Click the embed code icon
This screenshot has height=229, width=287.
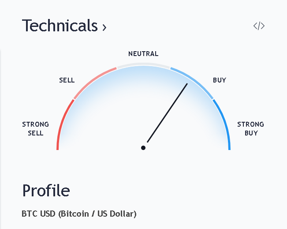point(259,26)
